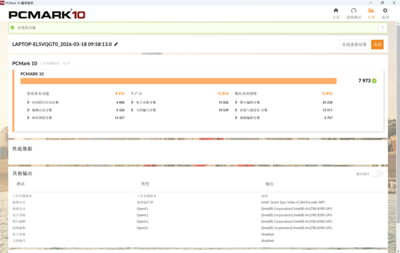Open the 选项 options gear icon
The image size is (400, 253).
tap(385, 11)
